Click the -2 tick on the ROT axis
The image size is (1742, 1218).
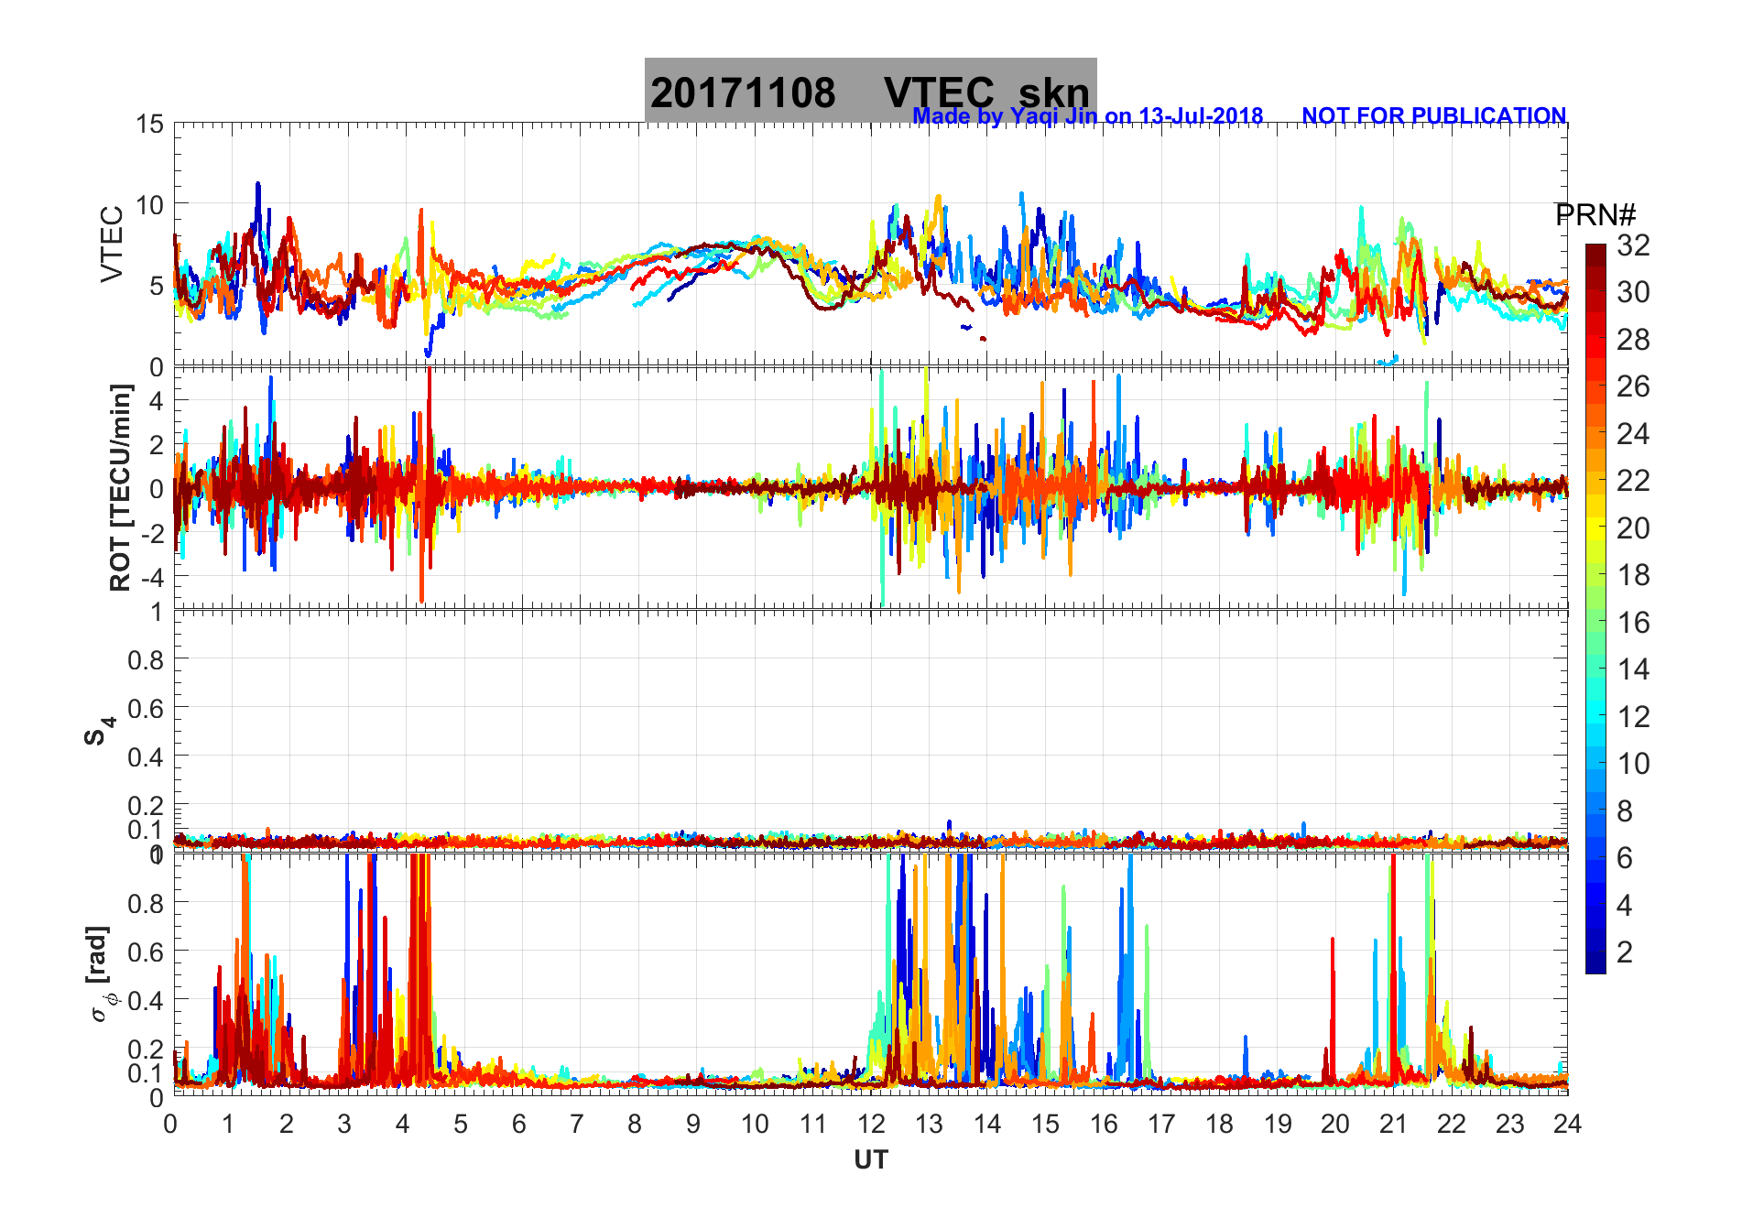tap(152, 534)
